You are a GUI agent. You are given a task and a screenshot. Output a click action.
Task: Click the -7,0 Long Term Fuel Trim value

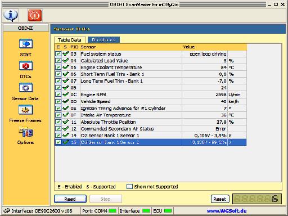[x=222, y=81]
